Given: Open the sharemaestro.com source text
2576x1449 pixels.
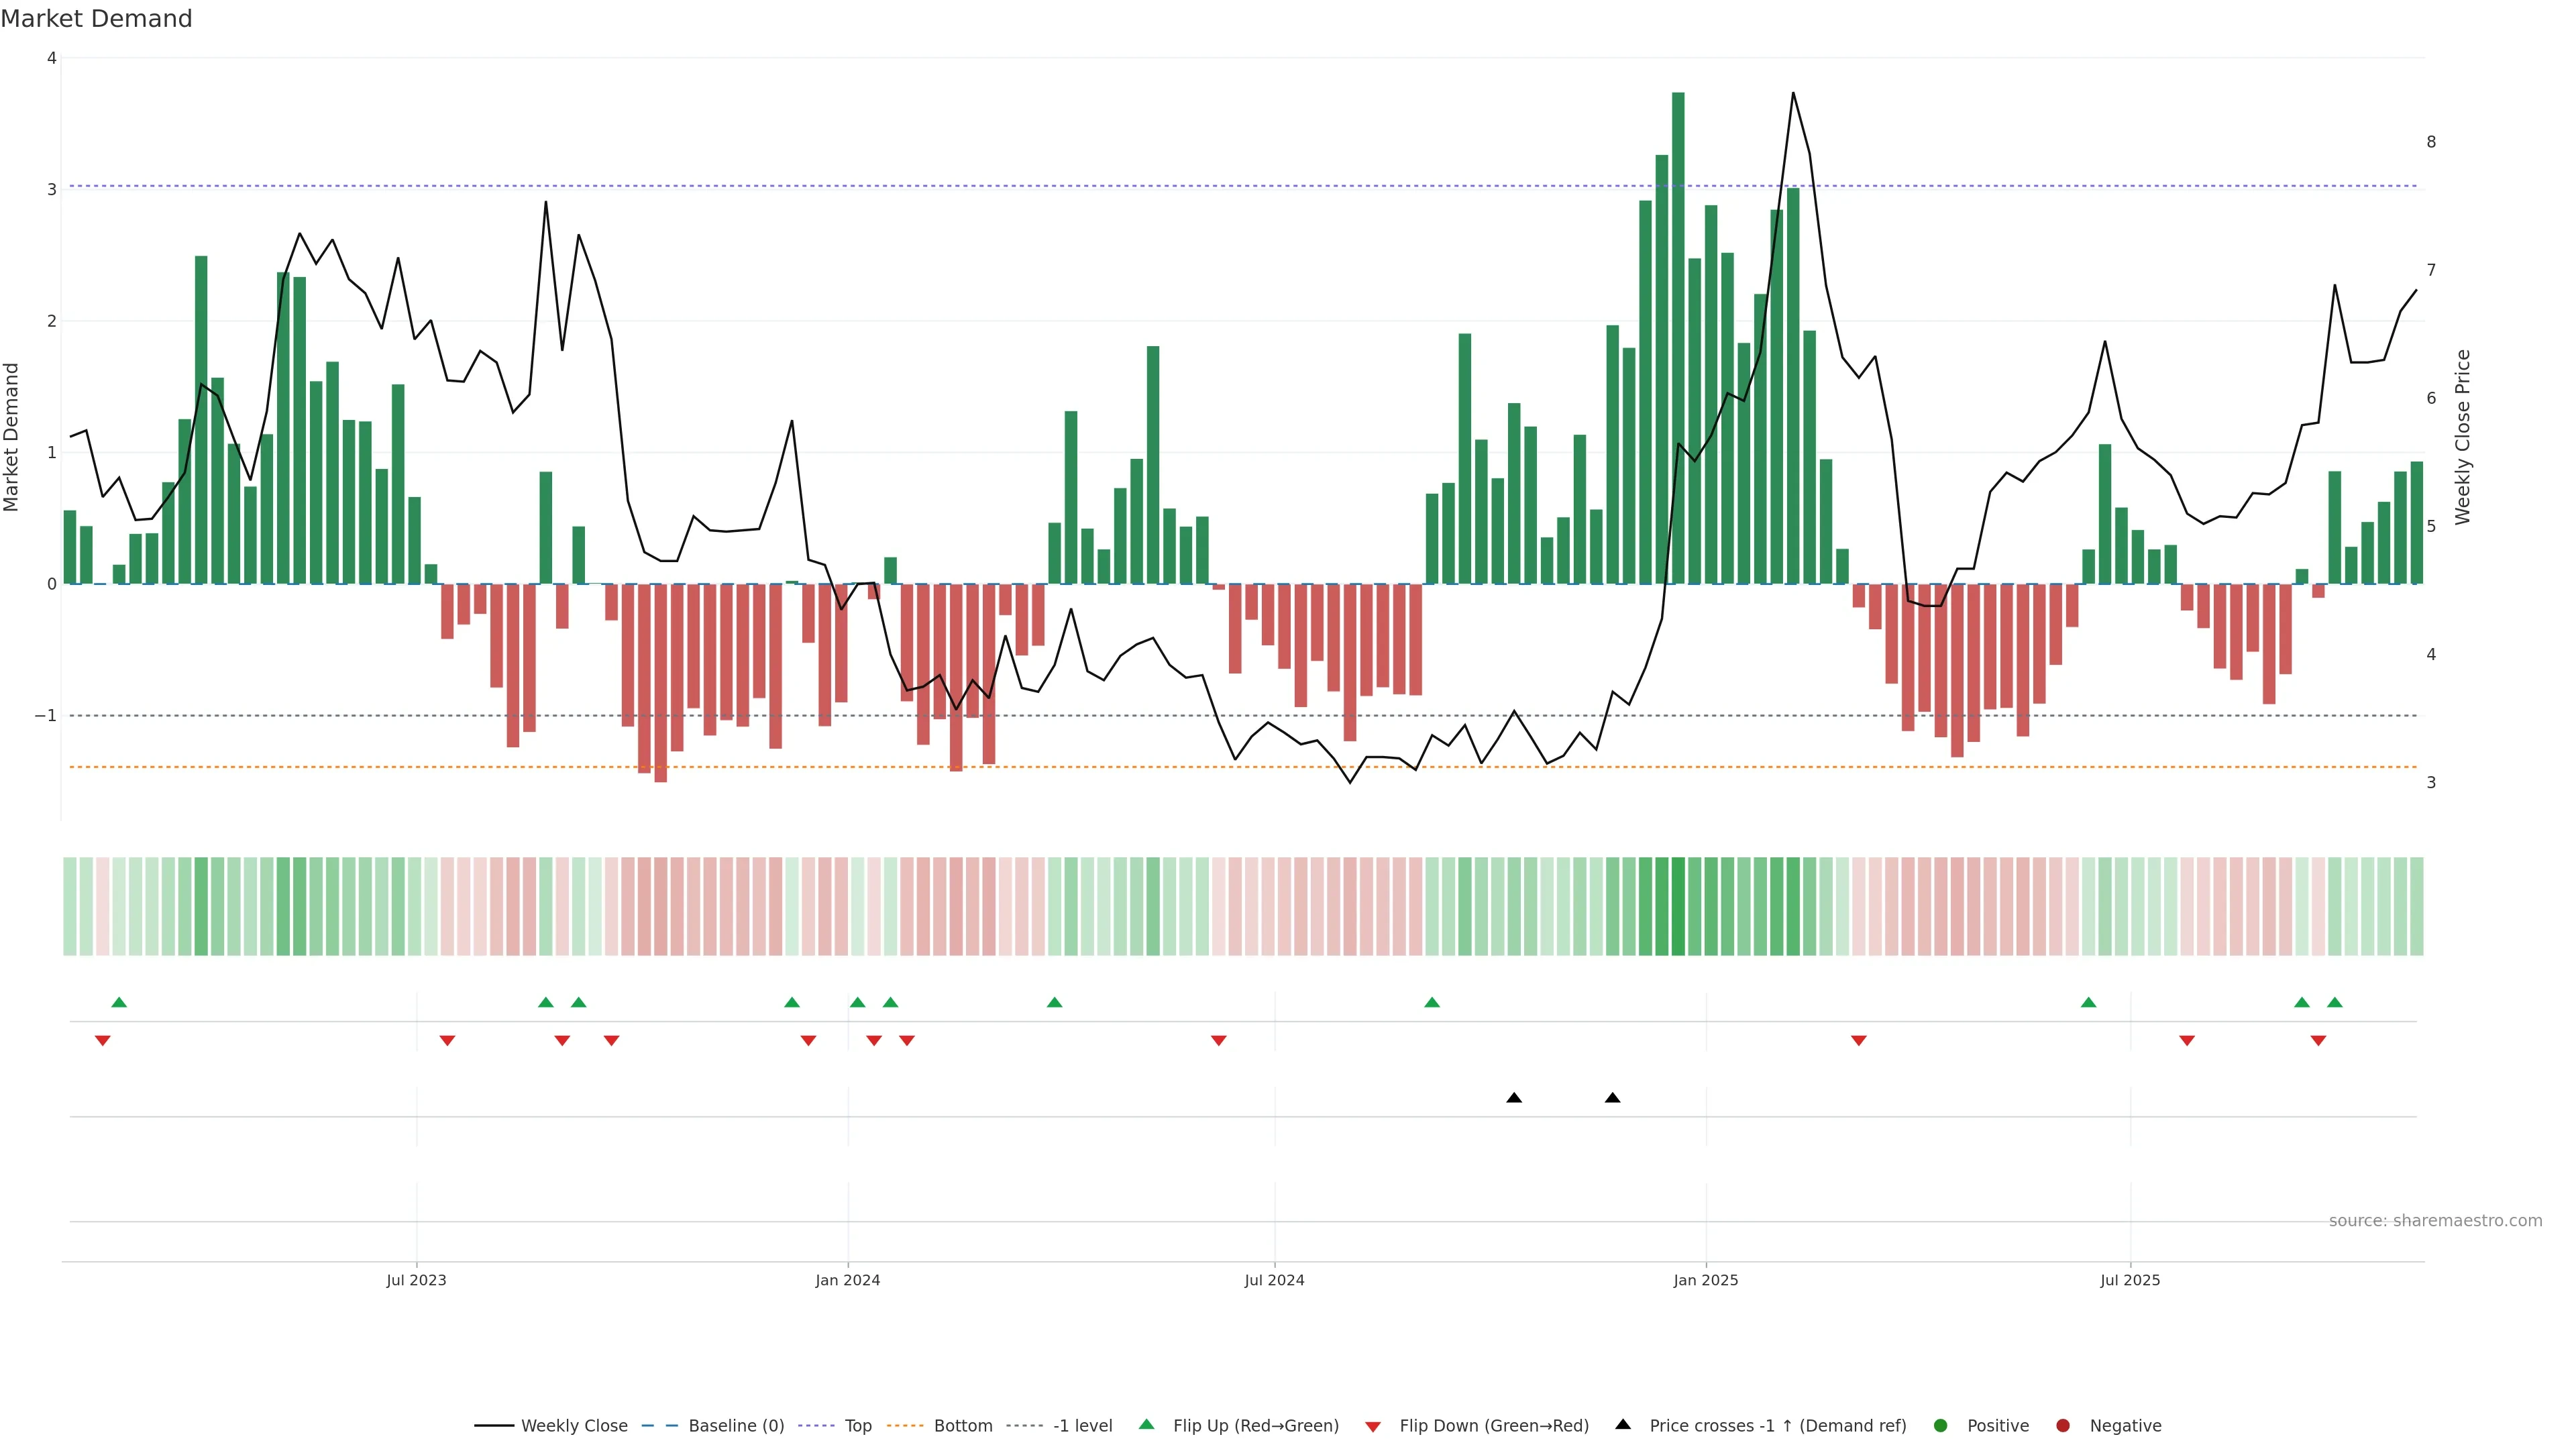Looking at the screenshot, I should [2435, 1221].
